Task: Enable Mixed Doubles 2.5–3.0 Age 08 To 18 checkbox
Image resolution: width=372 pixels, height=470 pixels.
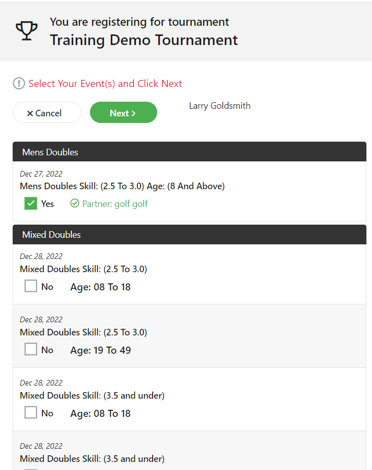Action: coord(31,286)
